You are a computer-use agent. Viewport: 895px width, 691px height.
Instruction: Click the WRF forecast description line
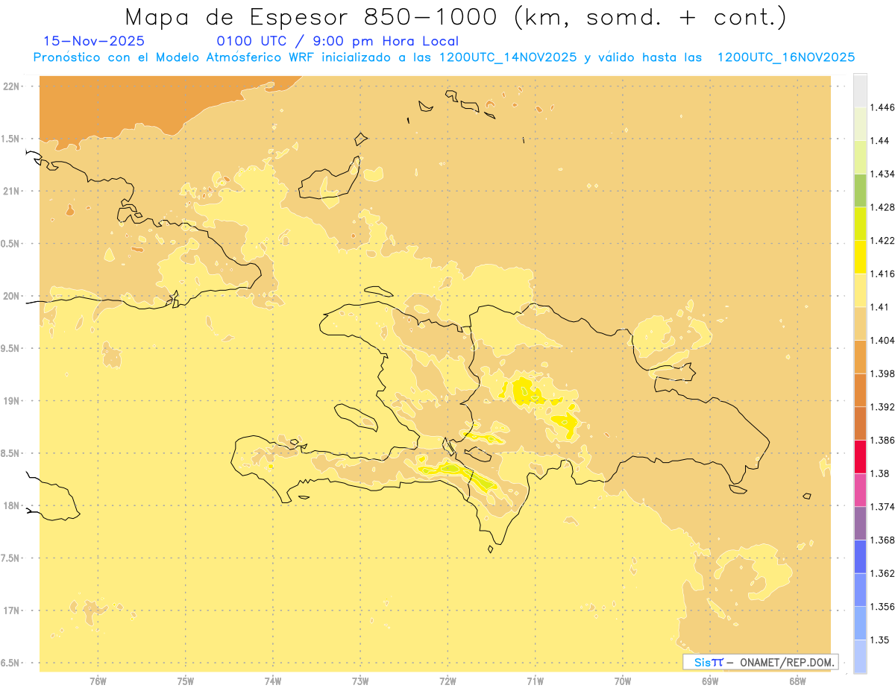[x=444, y=57]
